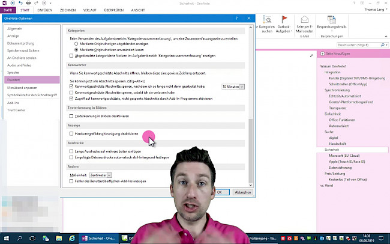Switch to the EINFÜGEN ribbon tab
The height and width of the screenshot is (244, 390).
click(45, 10)
